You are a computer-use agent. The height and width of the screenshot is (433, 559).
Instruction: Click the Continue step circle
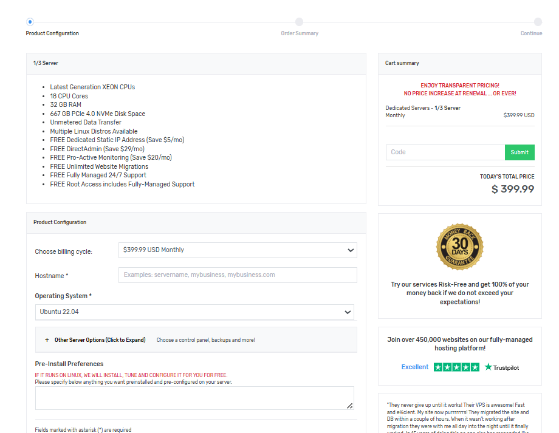click(538, 22)
